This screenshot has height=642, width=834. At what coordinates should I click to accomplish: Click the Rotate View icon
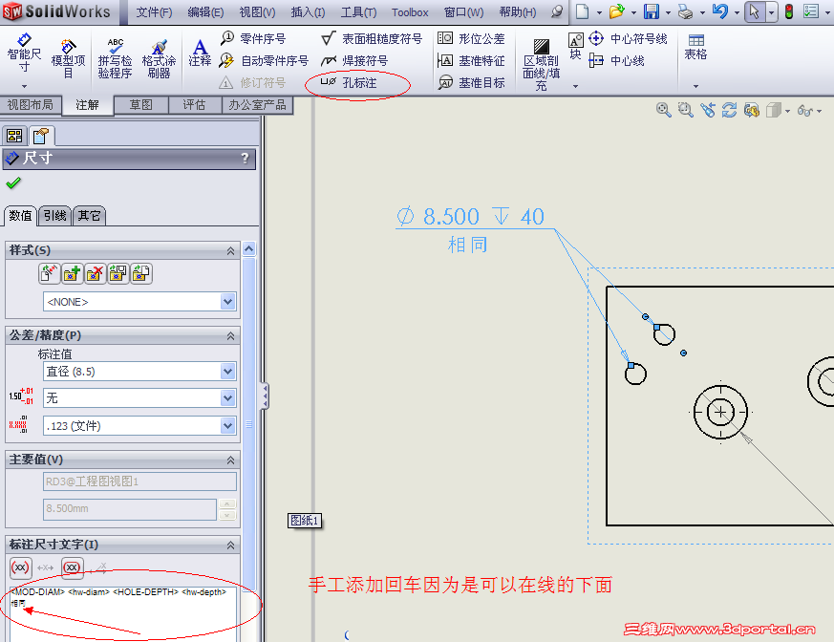729,110
